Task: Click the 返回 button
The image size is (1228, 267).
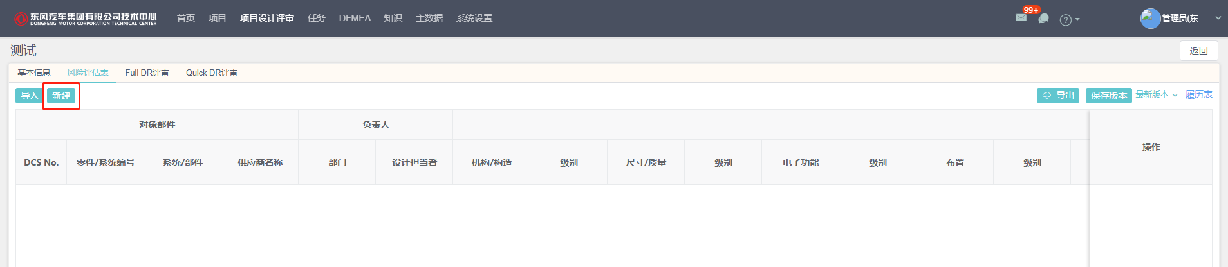Action: point(1198,51)
